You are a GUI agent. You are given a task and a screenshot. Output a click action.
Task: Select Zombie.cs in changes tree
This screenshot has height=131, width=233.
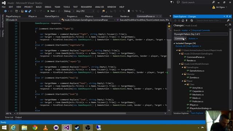pyautogui.click(x=194, y=78)
